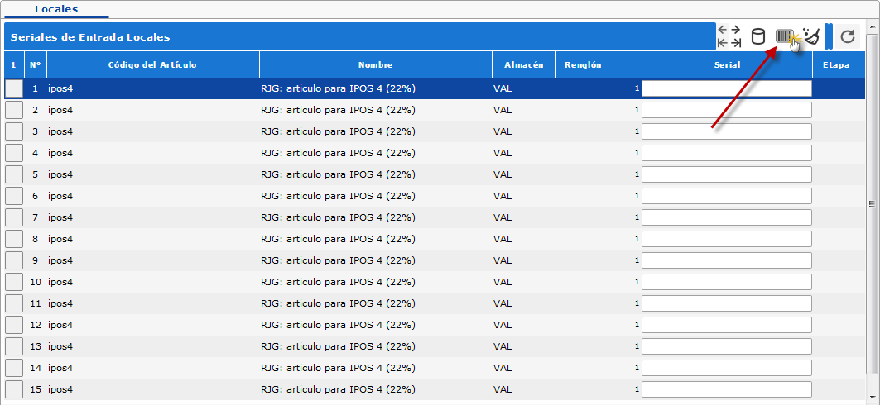
Task: Click the refresh circular arrow icon
Action: (x=848, y=37)
